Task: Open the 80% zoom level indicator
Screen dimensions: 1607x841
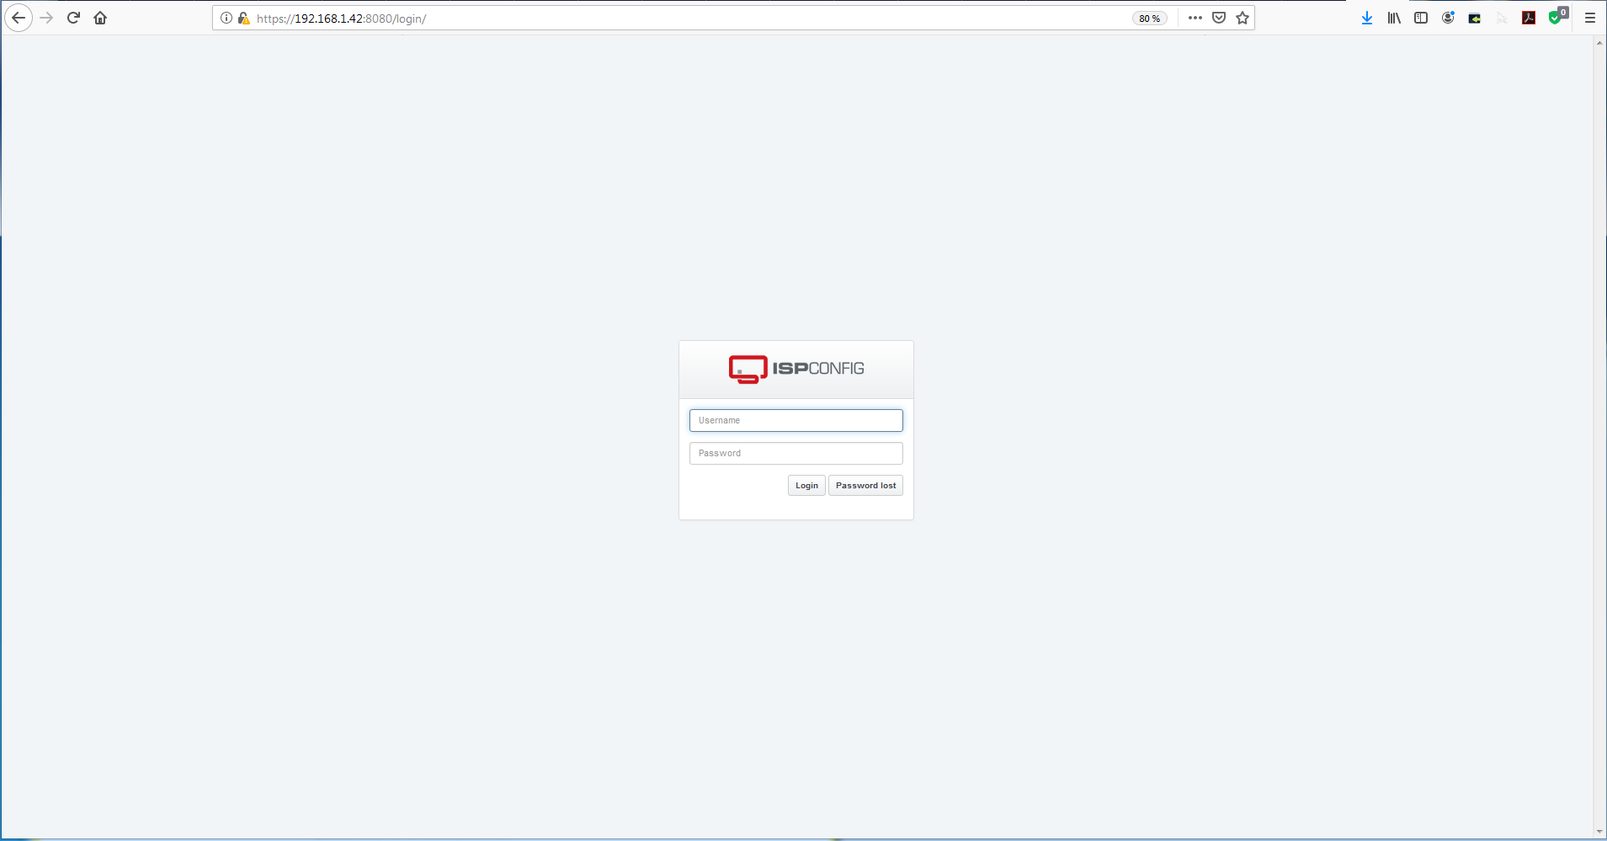Action: (x=1149, y=19)
